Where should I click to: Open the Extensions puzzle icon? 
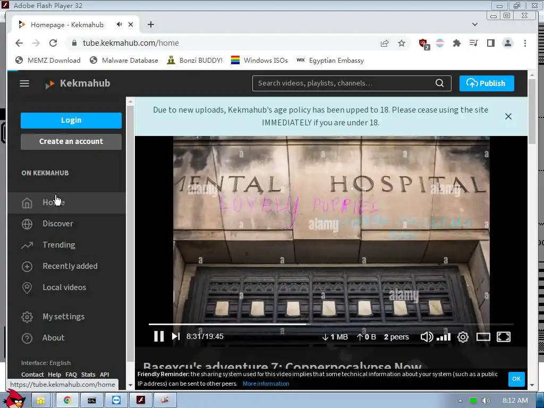tap(456, 43)
